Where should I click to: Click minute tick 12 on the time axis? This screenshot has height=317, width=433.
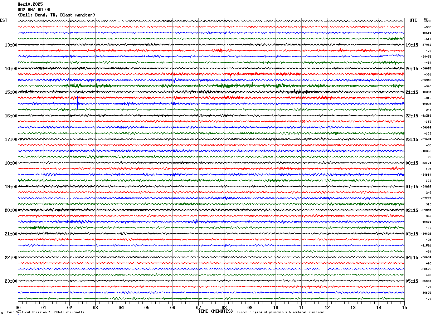coord(327,307)
